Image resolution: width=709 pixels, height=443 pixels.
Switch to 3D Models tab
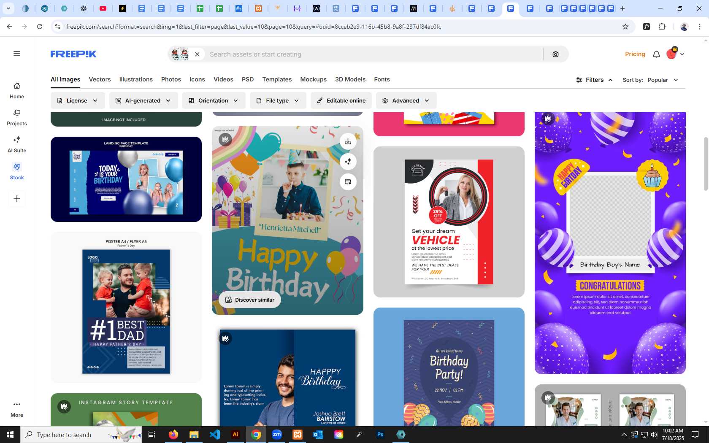(x=350, y=79)
